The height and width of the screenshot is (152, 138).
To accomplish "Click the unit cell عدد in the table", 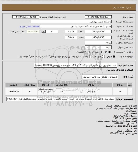I will click(62, 91).
